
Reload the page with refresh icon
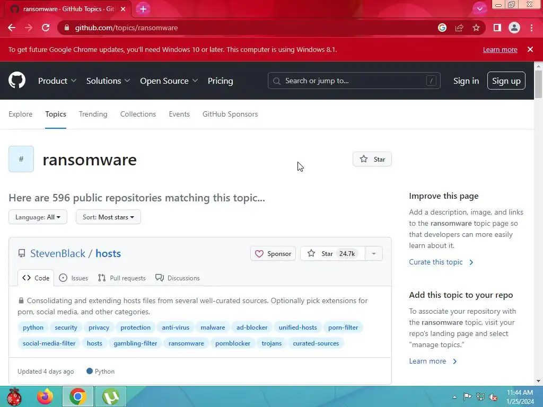[46, 28]
